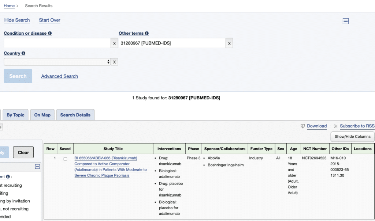Click the Row column header
Viewport: 375px width, 221px height.
pyautogui.click(x=51, y=149)
